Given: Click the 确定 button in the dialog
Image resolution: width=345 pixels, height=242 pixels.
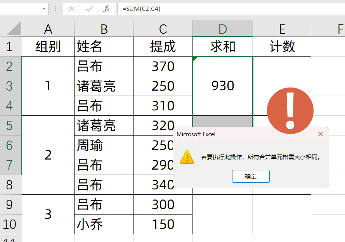Looking at the screenshot, I should coord(251,176).
